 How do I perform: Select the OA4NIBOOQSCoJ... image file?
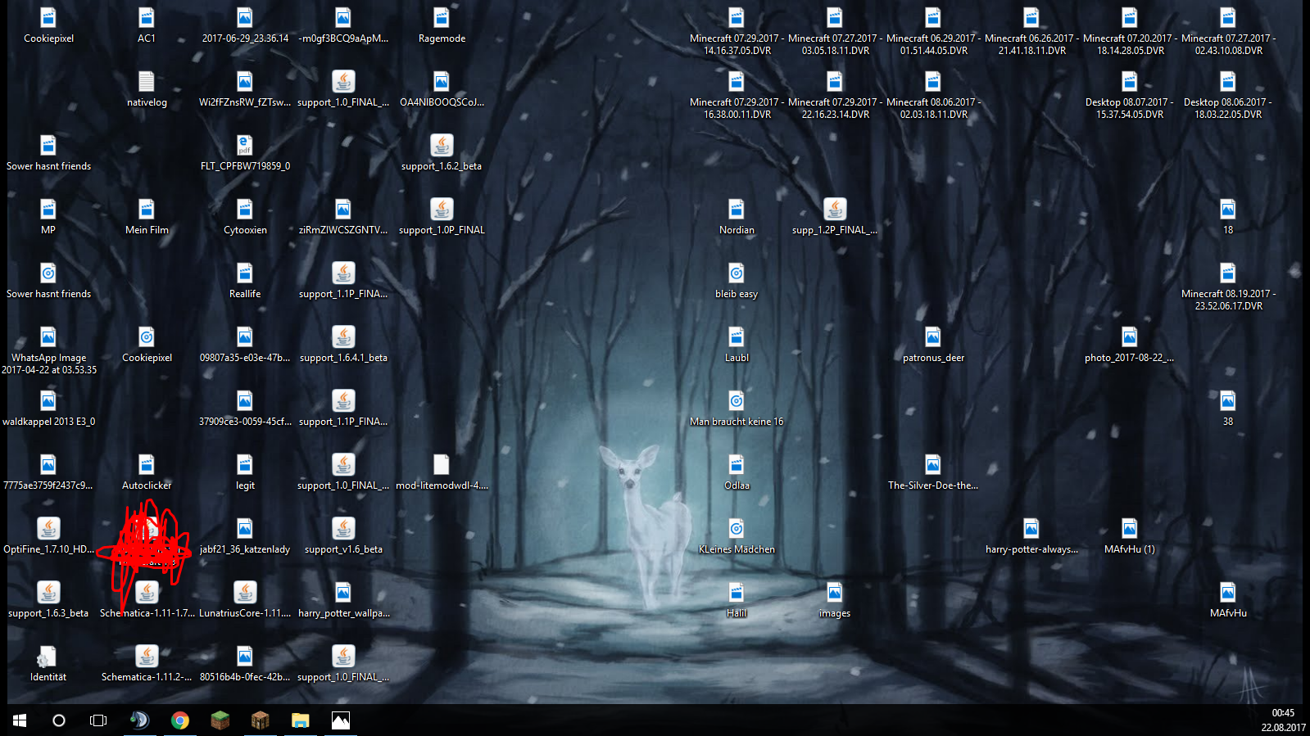pos(442,82)
